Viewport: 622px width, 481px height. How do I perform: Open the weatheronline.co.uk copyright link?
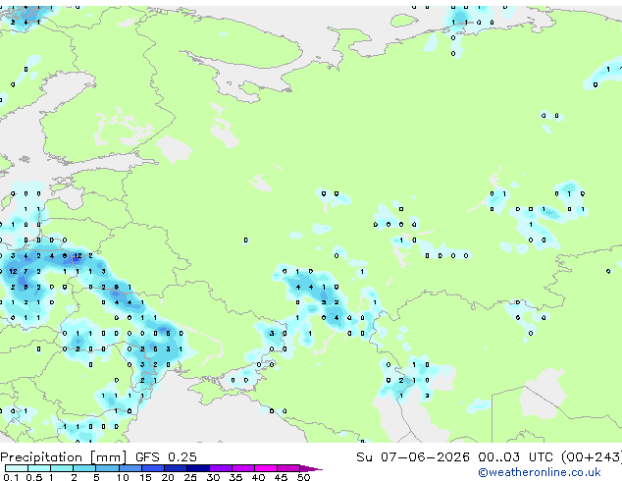click(x=540, y=472)
